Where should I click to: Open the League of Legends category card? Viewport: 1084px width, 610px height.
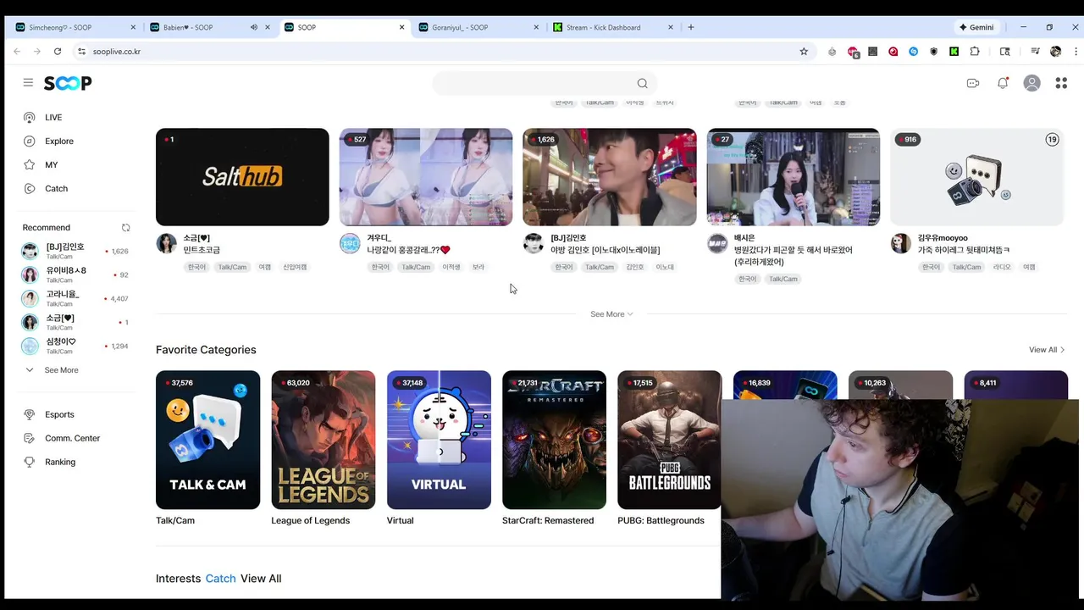click(323, 440)
